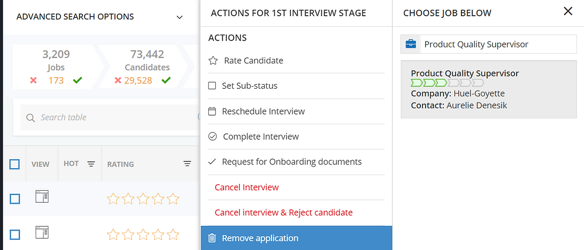This screenshot has width=584, height=250.
Task: Click Cancel interview & Reject candidate
Action: pyautogui.click(x=284, y=212)
